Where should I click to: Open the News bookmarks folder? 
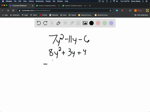pos(63,15)
